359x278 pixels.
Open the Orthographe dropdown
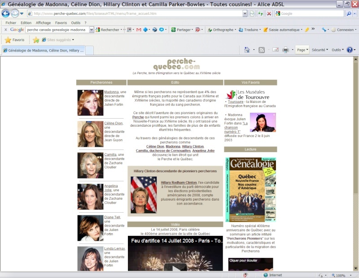coord(235,30)
